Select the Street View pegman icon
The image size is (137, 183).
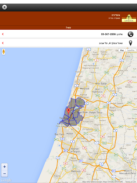[4, 52]
